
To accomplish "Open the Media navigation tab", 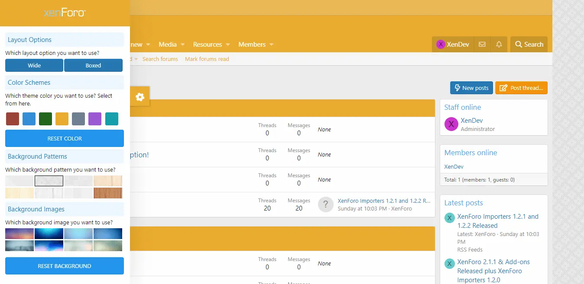I will coord(168,45).
